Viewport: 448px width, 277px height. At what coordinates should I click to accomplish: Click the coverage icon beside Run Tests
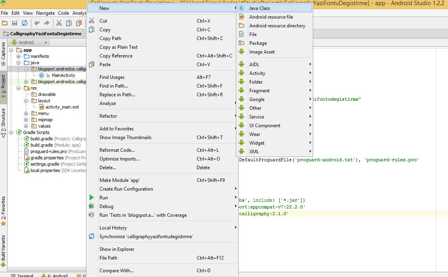(x=92, y=215)
